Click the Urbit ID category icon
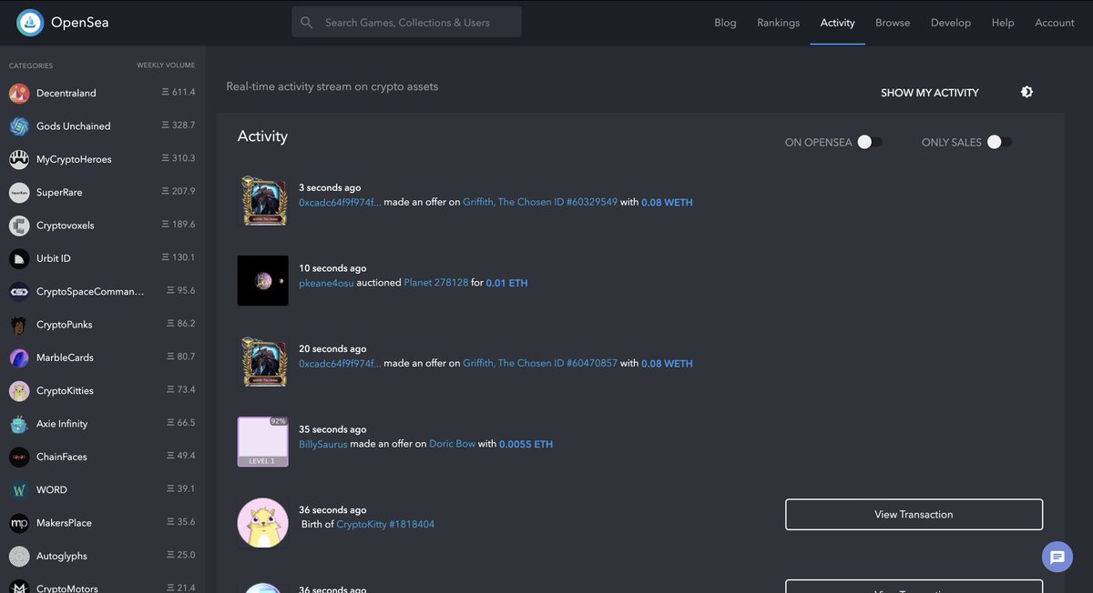 tap(19, 258)
